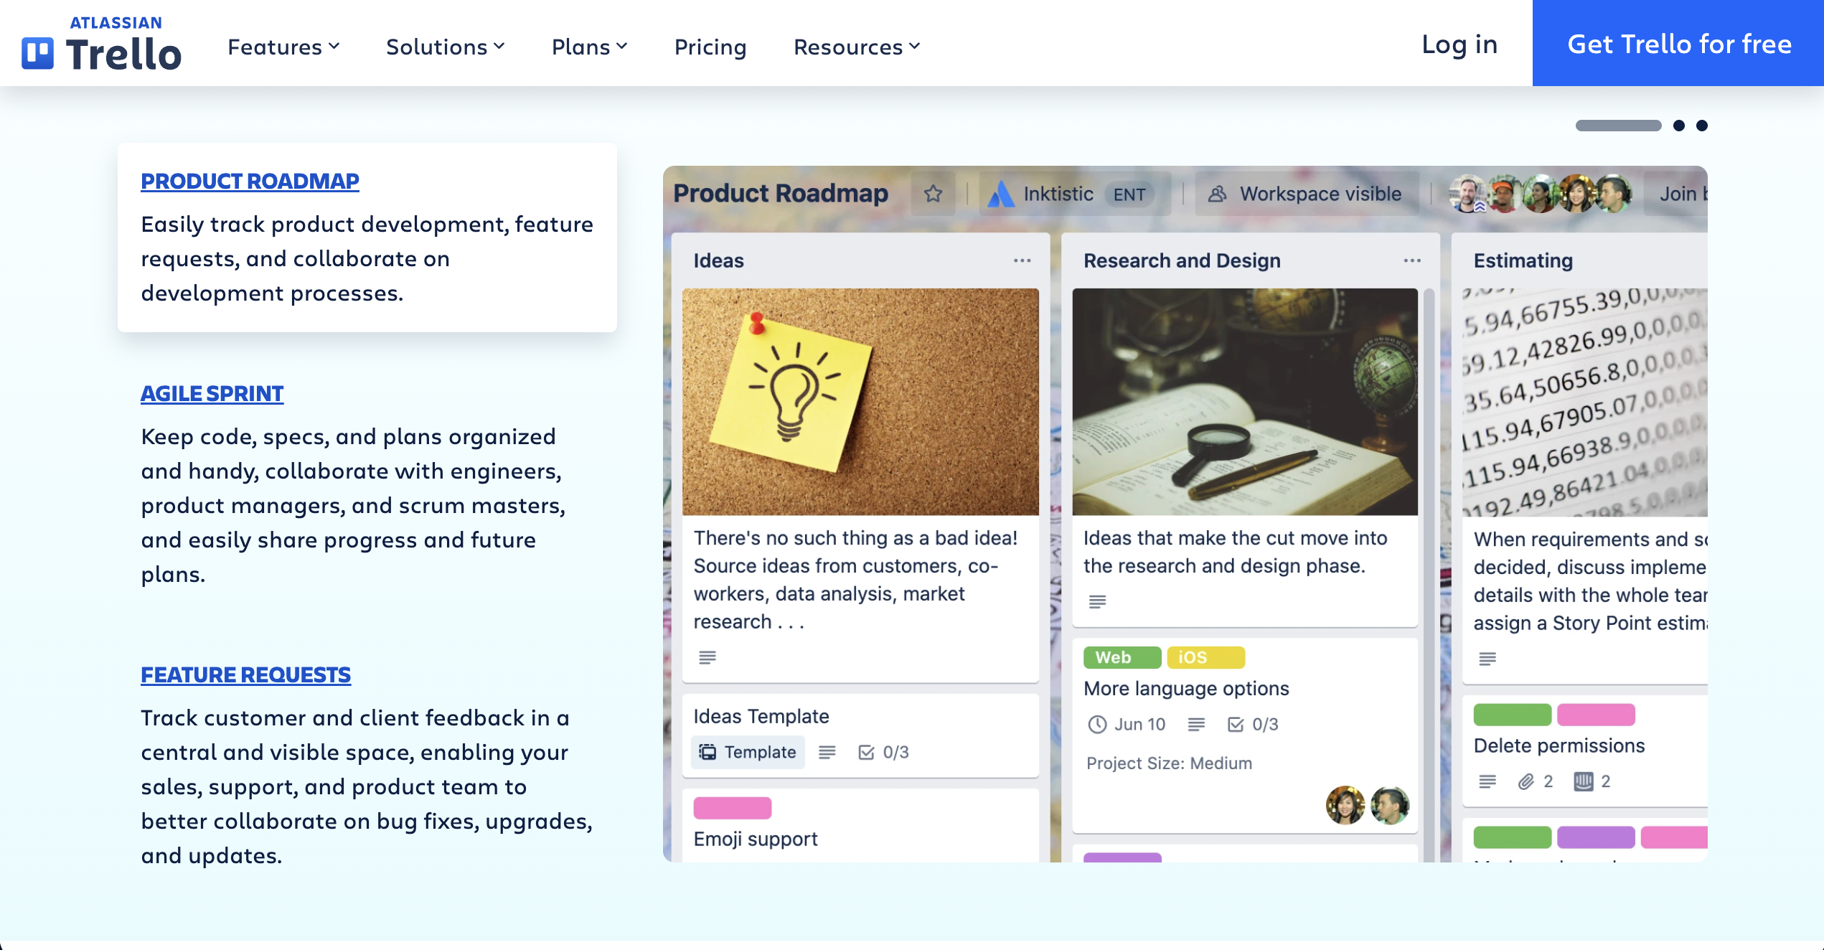Expand the Features dropdown menu

(283, 47)
